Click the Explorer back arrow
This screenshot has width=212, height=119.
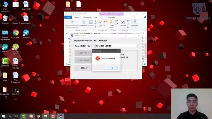pyautogui.click(x=67, y=33)
